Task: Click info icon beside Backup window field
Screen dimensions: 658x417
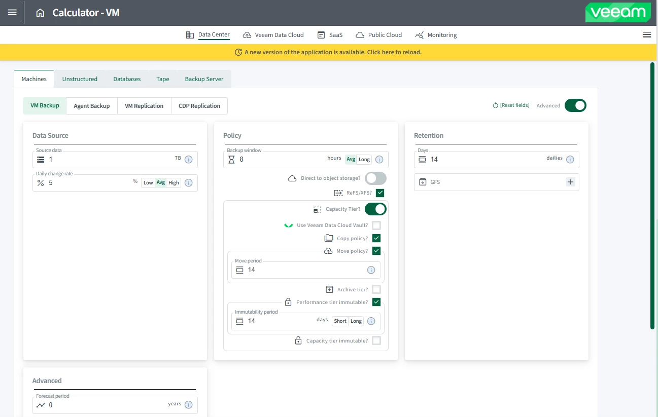Action: [379, 160]
